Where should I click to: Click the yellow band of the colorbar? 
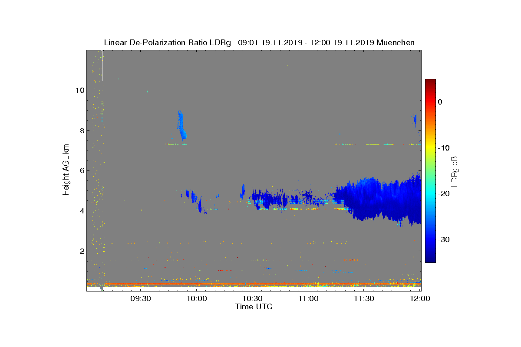point(430,148)
